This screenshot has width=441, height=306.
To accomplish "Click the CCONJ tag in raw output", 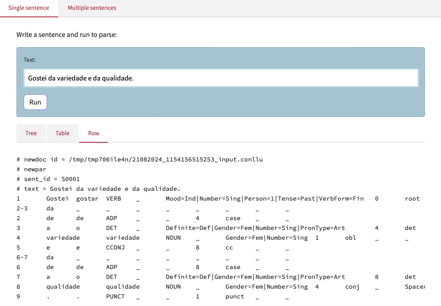I will [x=115, y=247].
